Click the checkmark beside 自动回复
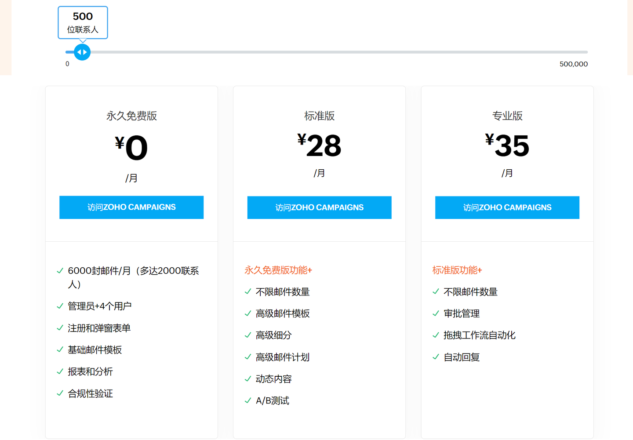The width and height of the screenshot is (633, 440). coord(436,357)
